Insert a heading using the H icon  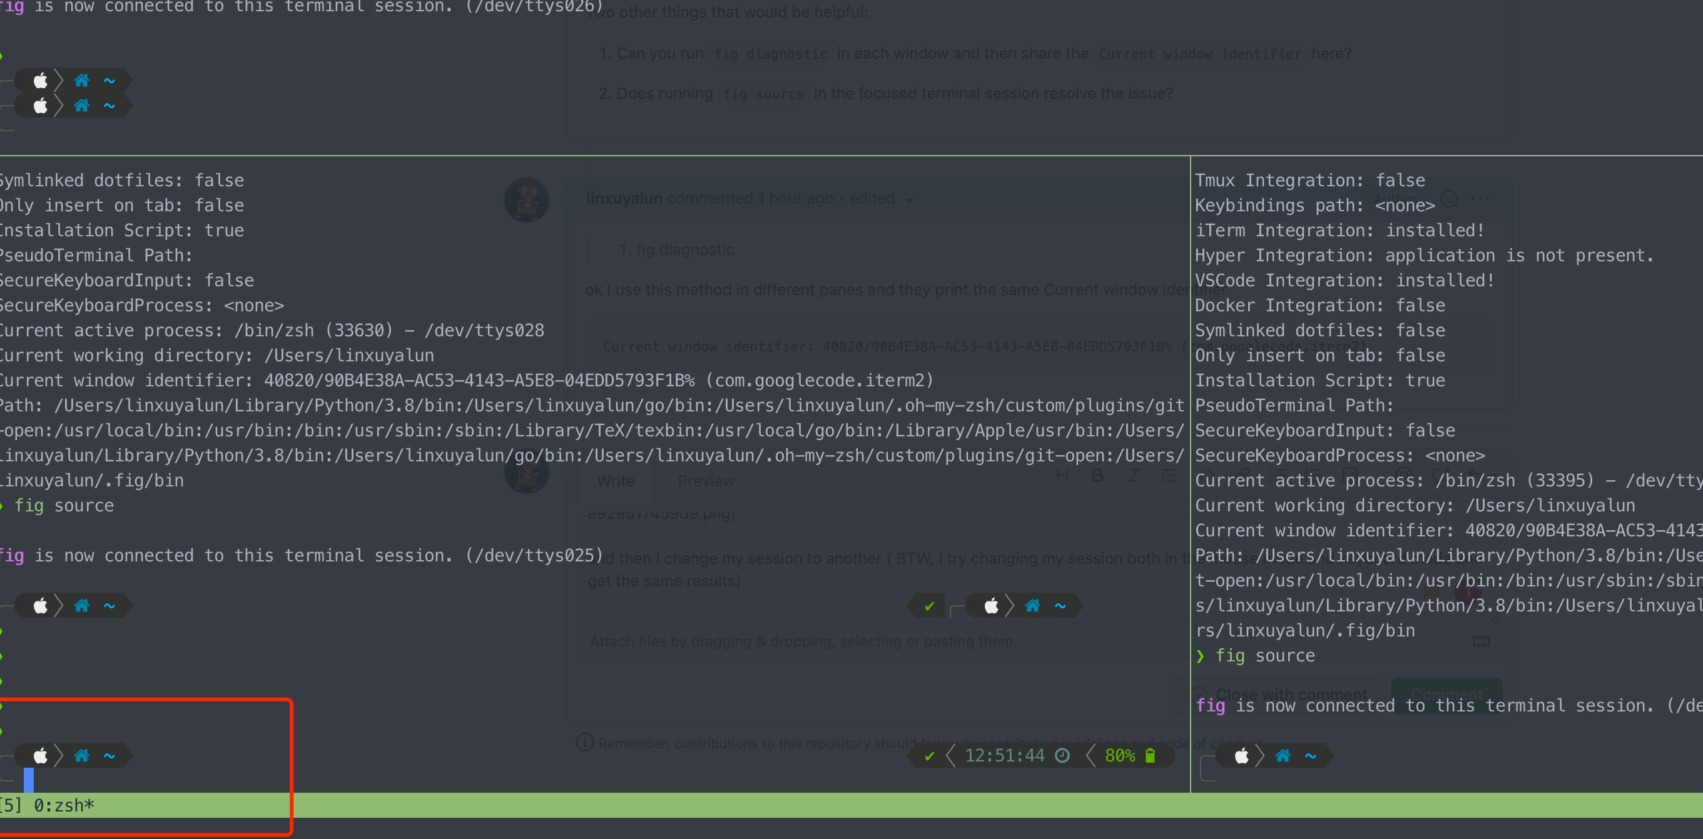pos(1063,476)
